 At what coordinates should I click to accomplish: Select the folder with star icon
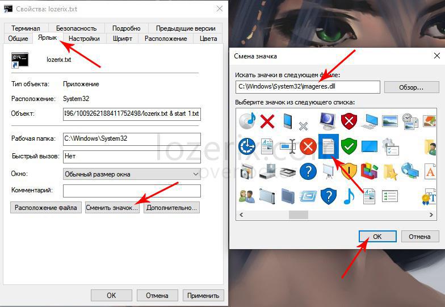pyautogui.click(x=389, y=171)
